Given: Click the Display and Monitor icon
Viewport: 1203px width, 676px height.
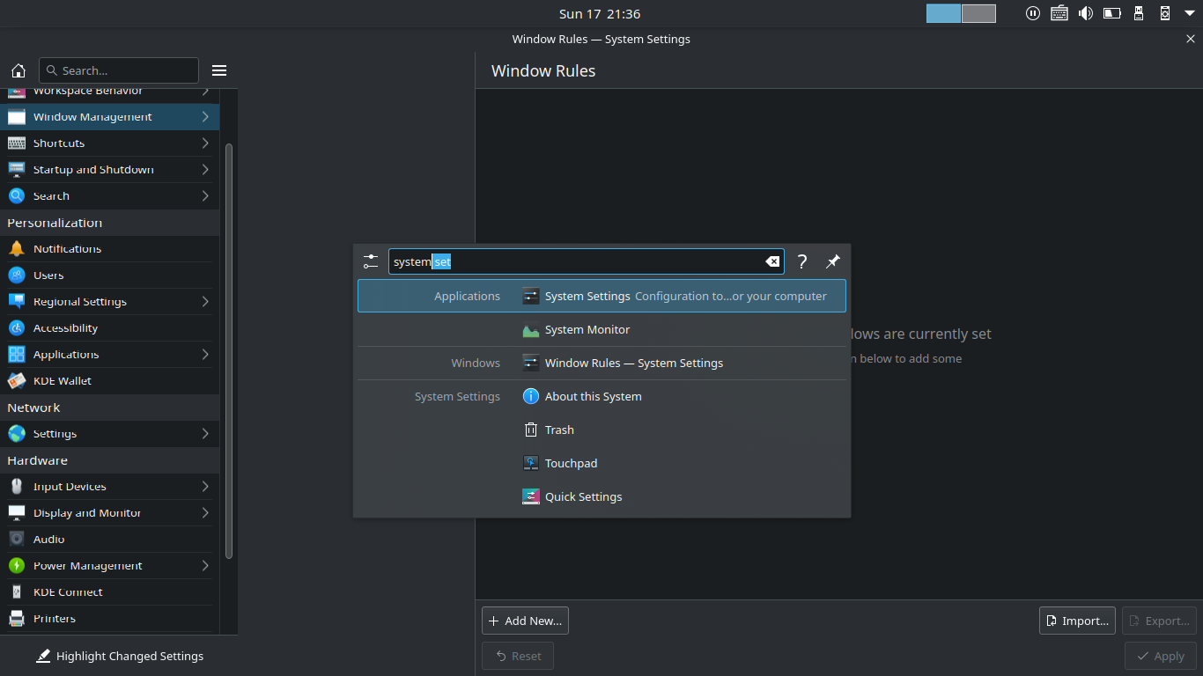Looking at the screenshot, I should (x=17, y=513).
